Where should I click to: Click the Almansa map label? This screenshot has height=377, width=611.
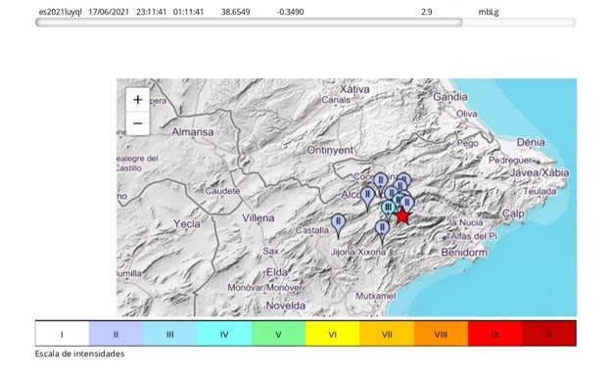coord(193,132)
